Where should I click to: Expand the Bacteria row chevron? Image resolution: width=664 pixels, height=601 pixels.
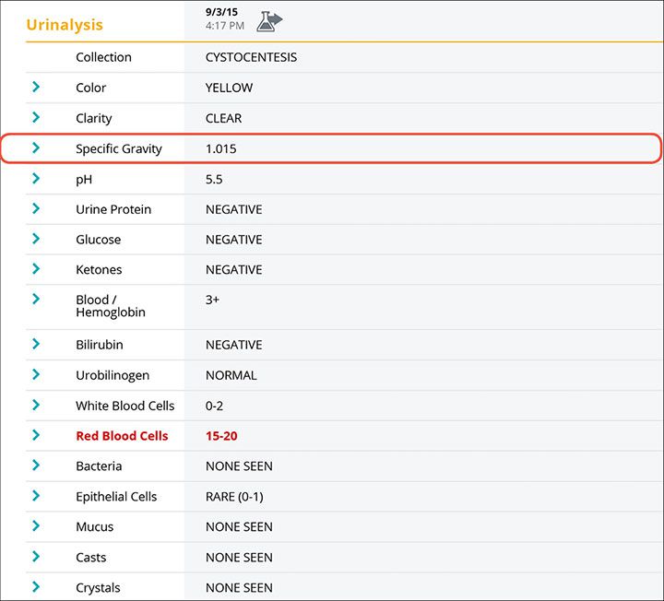click(36, 465)
